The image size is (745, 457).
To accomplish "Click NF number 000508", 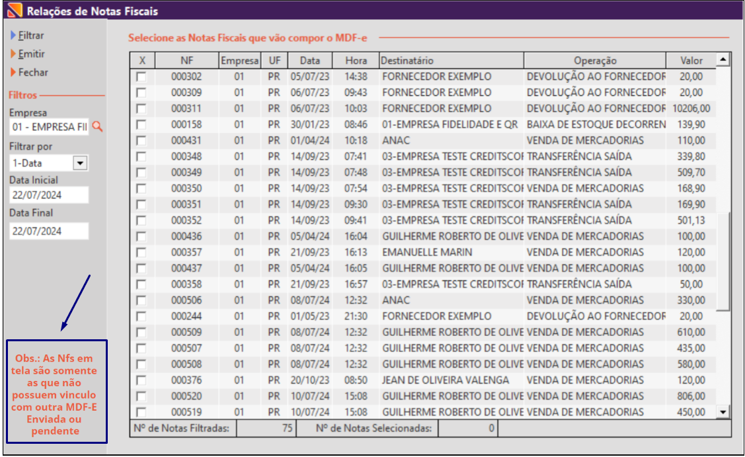I will (x=186, y=364).
